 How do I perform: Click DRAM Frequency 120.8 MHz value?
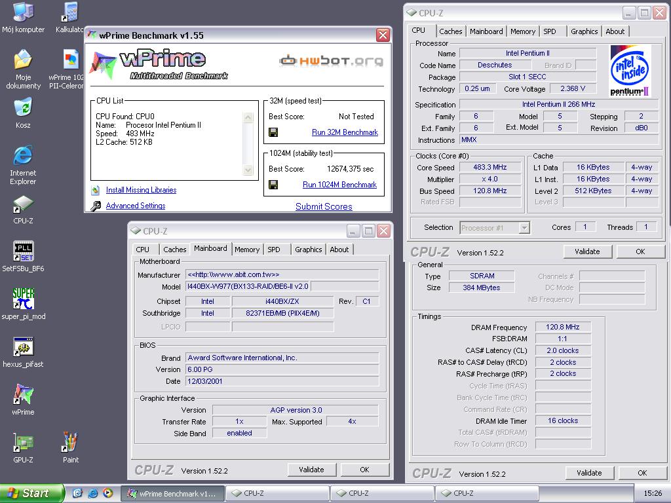click(563, 327)
